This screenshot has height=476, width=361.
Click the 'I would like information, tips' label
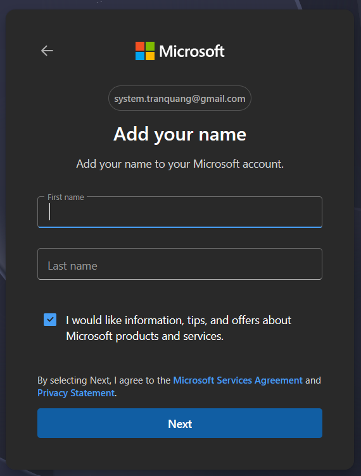point(179,328)
